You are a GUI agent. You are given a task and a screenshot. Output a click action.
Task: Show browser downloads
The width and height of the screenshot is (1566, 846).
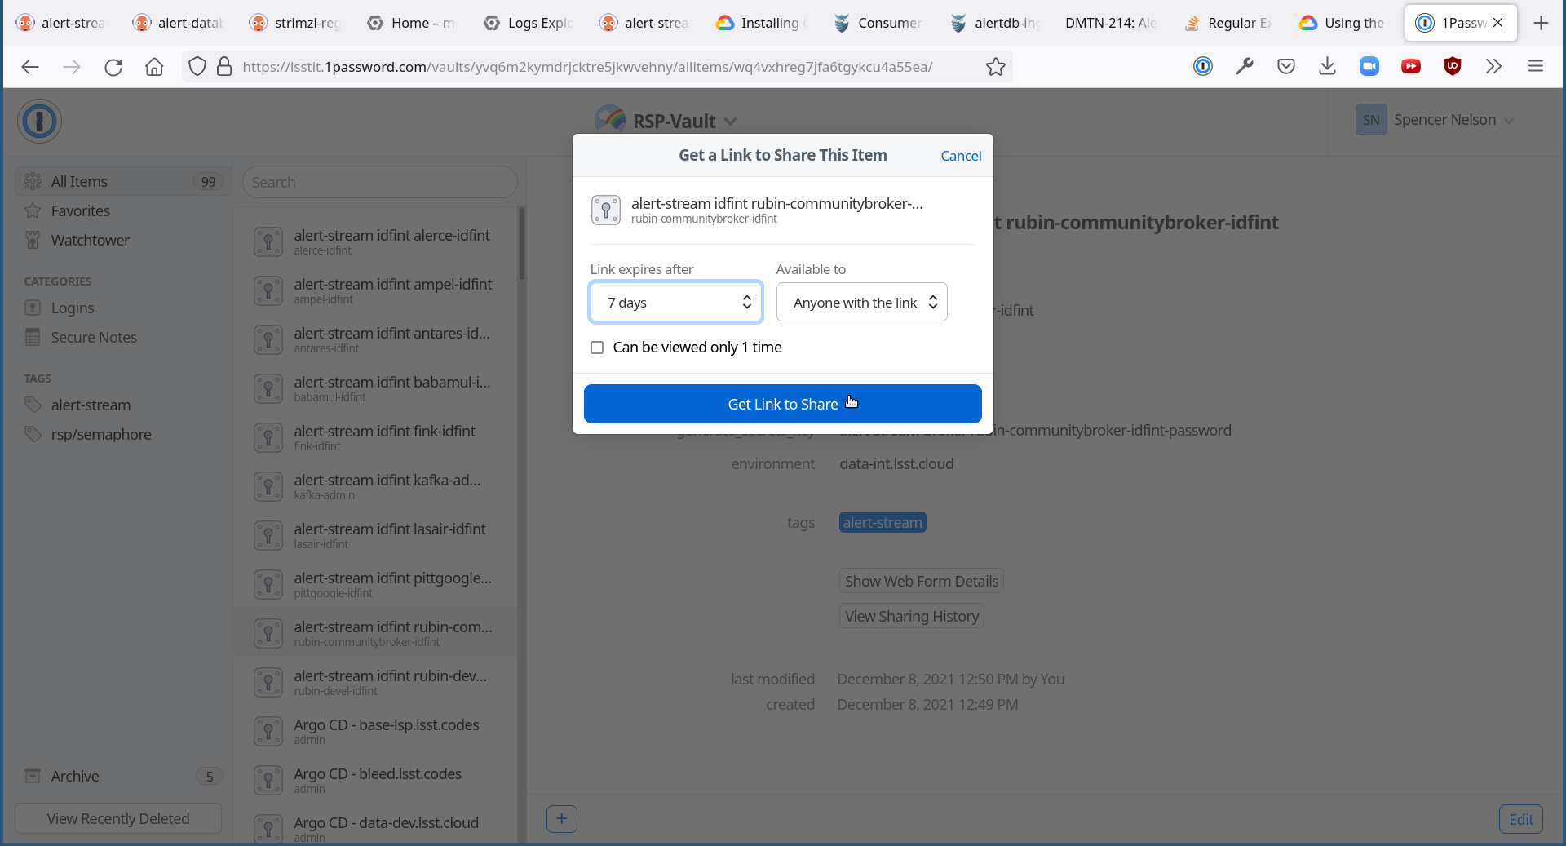(1328, 67)
